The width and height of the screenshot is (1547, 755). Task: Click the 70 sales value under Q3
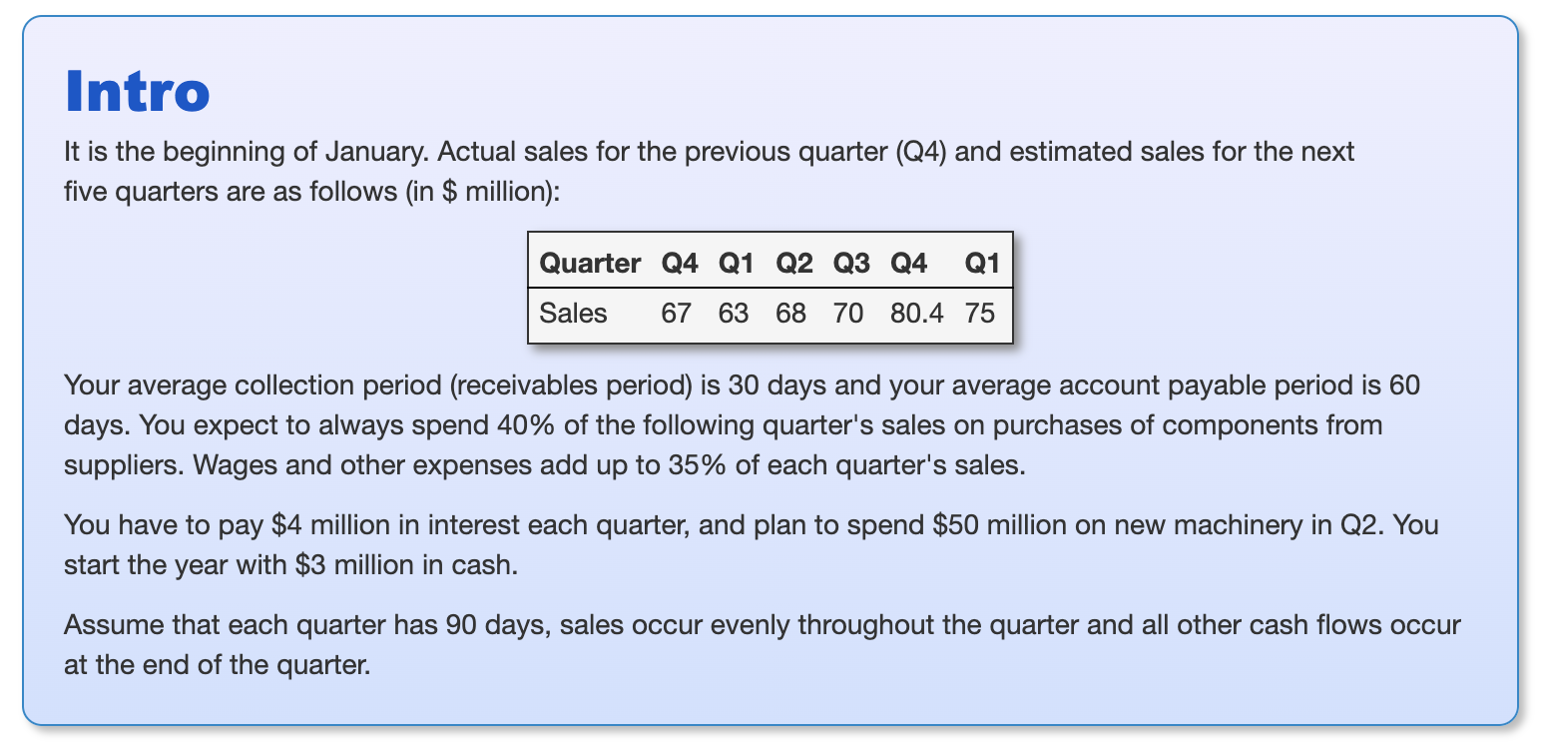847,314
